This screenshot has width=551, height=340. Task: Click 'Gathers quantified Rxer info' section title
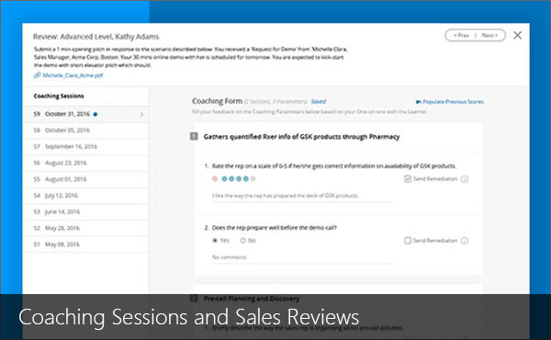[x=301, y=136]
